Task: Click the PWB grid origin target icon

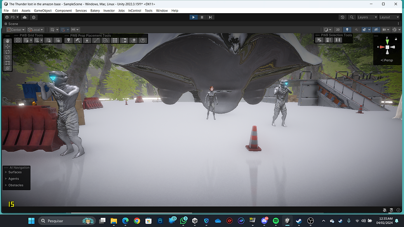Action: coord(18,40)
